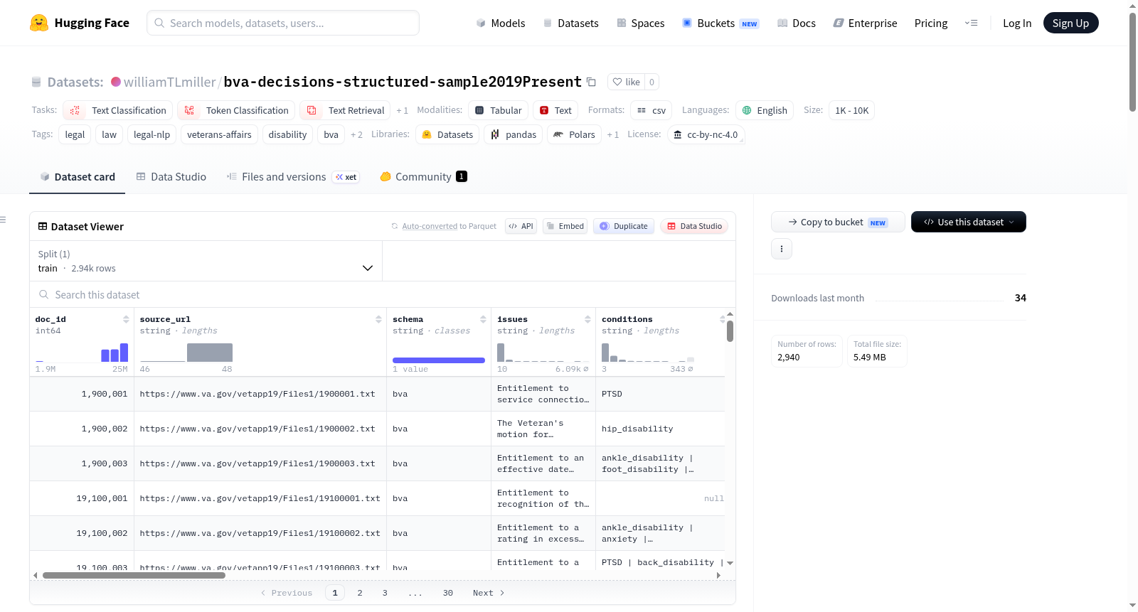Open the williamTLmiller profile link
The image size is (1138, 612).
tap(169, 82)
